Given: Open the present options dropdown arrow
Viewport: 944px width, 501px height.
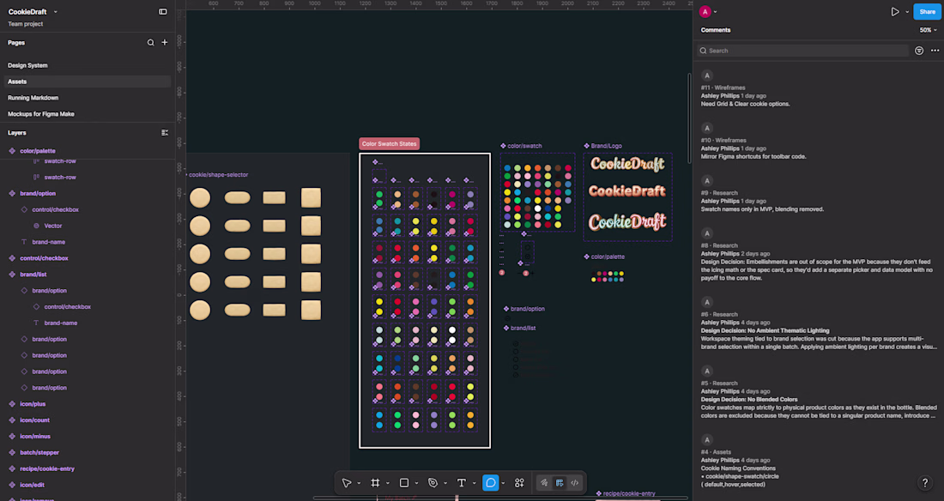Looking at the screenshot, I should tap(907, 12).
